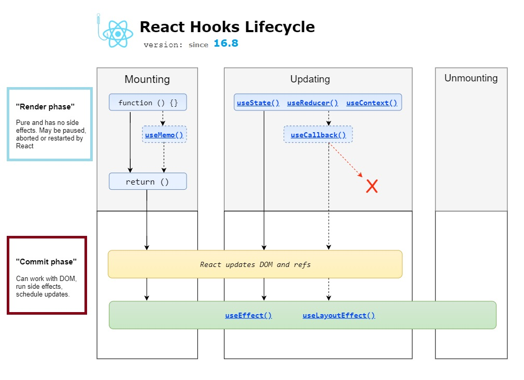Open the useLayoutEffect() link
This screenshot has width=524, height=380.
point(339,315)
